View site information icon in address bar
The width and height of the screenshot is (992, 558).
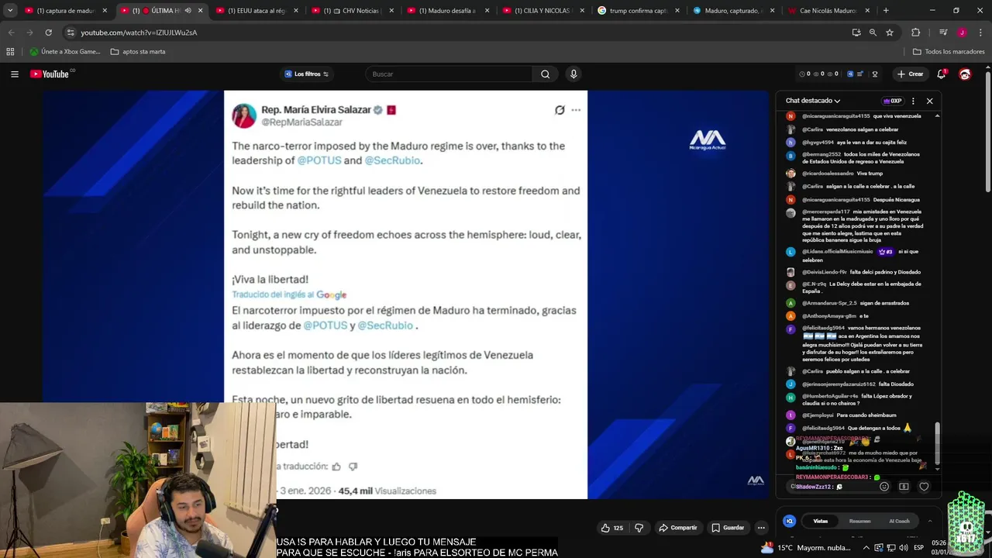pos(71,33)
